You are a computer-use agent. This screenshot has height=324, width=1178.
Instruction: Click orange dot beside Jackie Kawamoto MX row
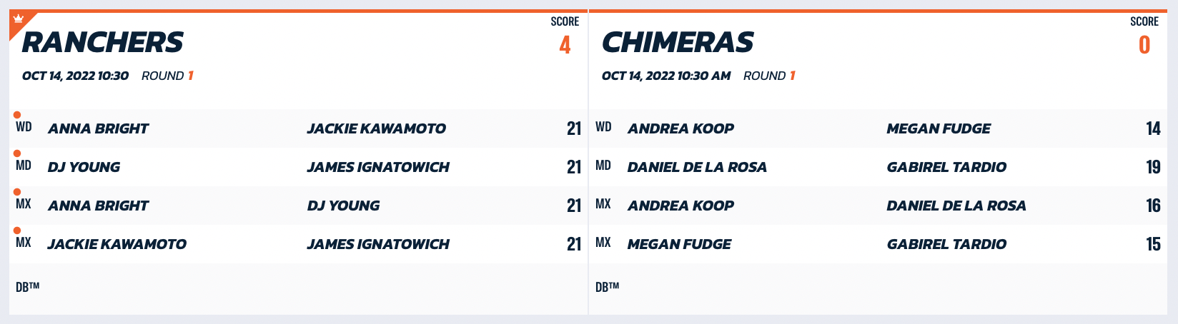pos(17,231)
